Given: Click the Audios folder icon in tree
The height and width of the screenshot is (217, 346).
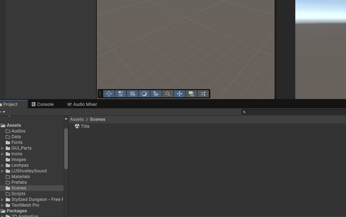Looking at the screenshot, I should (8, 131).
